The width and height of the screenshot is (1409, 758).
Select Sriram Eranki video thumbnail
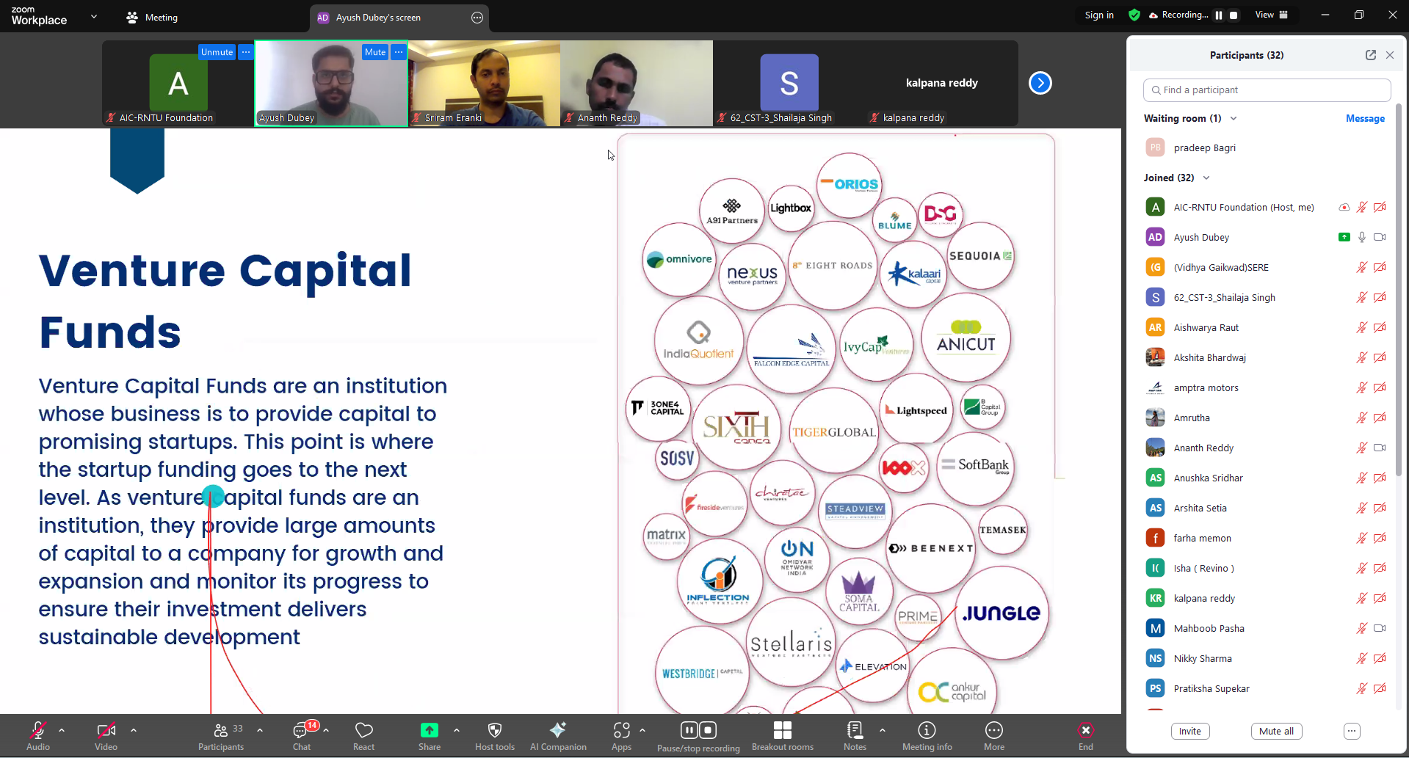tap(484, 83)
